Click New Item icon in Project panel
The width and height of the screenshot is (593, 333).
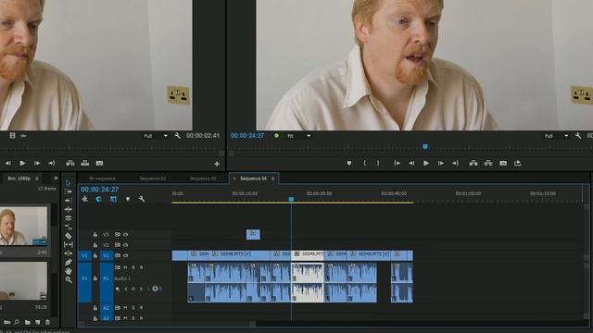coord(38,322)
